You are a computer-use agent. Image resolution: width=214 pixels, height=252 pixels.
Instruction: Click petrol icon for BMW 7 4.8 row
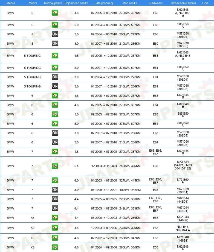click(55, 152)
